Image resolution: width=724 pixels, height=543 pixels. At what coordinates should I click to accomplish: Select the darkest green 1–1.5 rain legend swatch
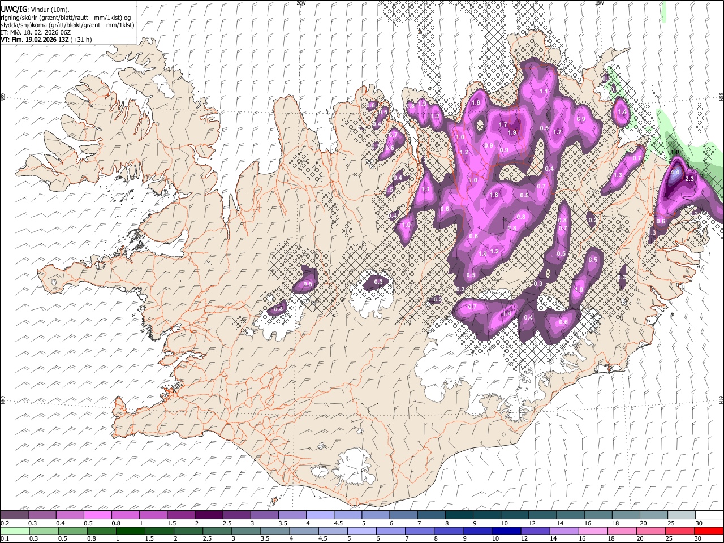click(131, 531)
